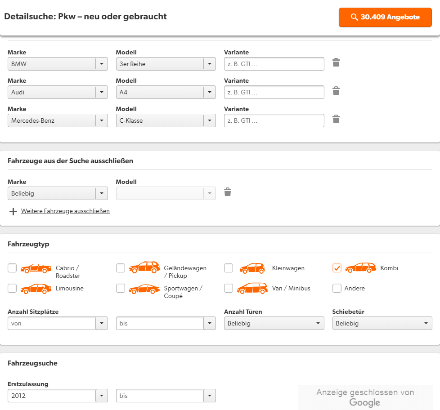The width and height of the screenshot is (440, 410).
Task: Focus the Variante field for BMW
Action: coord(274,64)
